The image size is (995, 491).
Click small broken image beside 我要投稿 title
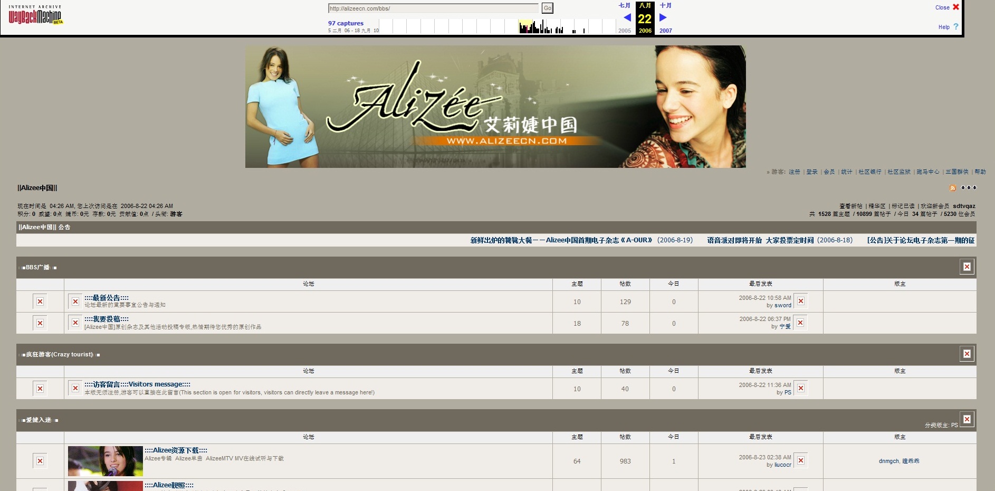[x=75, y=322]
